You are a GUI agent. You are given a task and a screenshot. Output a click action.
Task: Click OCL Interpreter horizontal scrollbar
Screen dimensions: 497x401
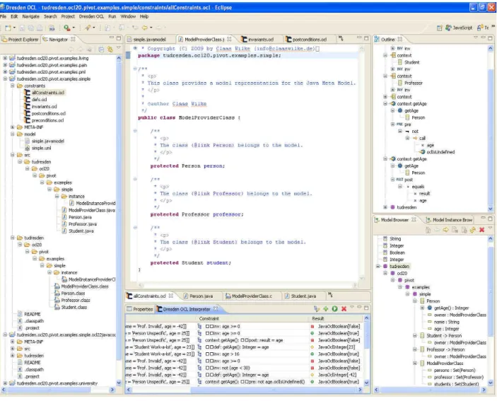(275, 390)
